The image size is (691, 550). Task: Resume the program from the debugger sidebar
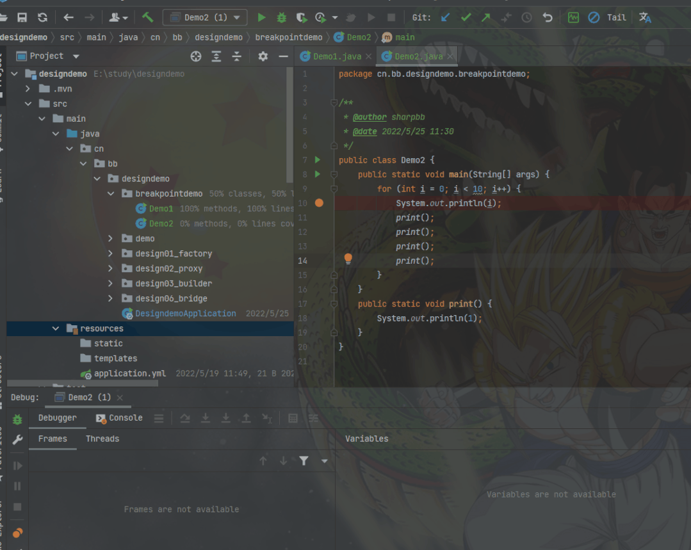17,465
